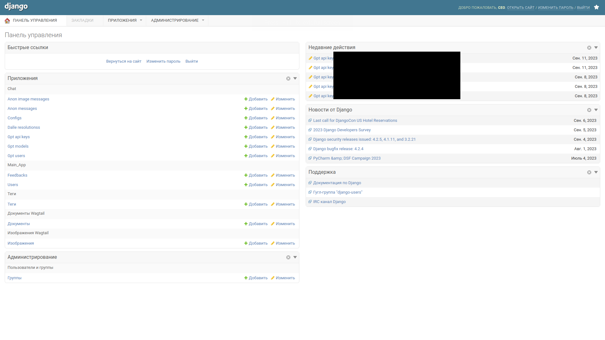This screenshot has height=340, width=605.
Task: Click Изменить пароль in header
Action: pos(556,8)
